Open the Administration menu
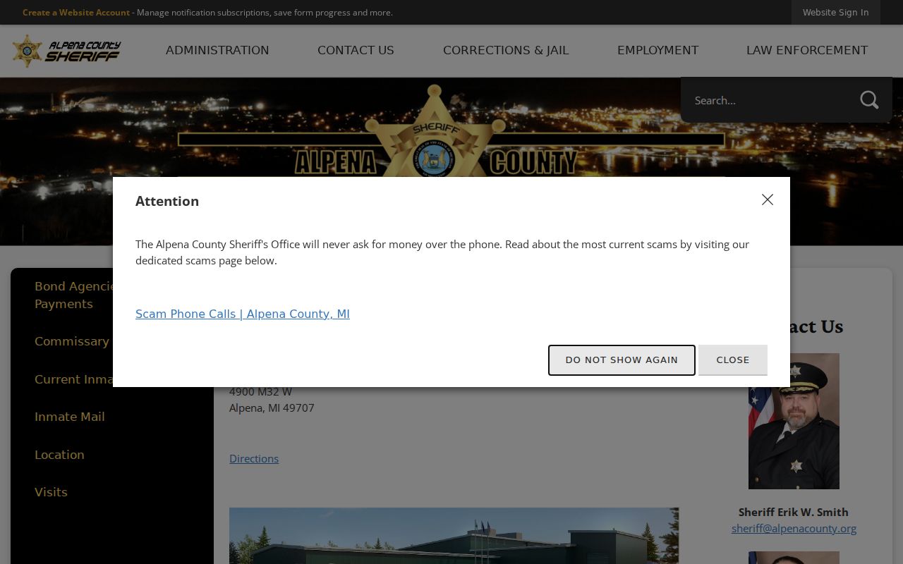 click(x=217, y=51)
